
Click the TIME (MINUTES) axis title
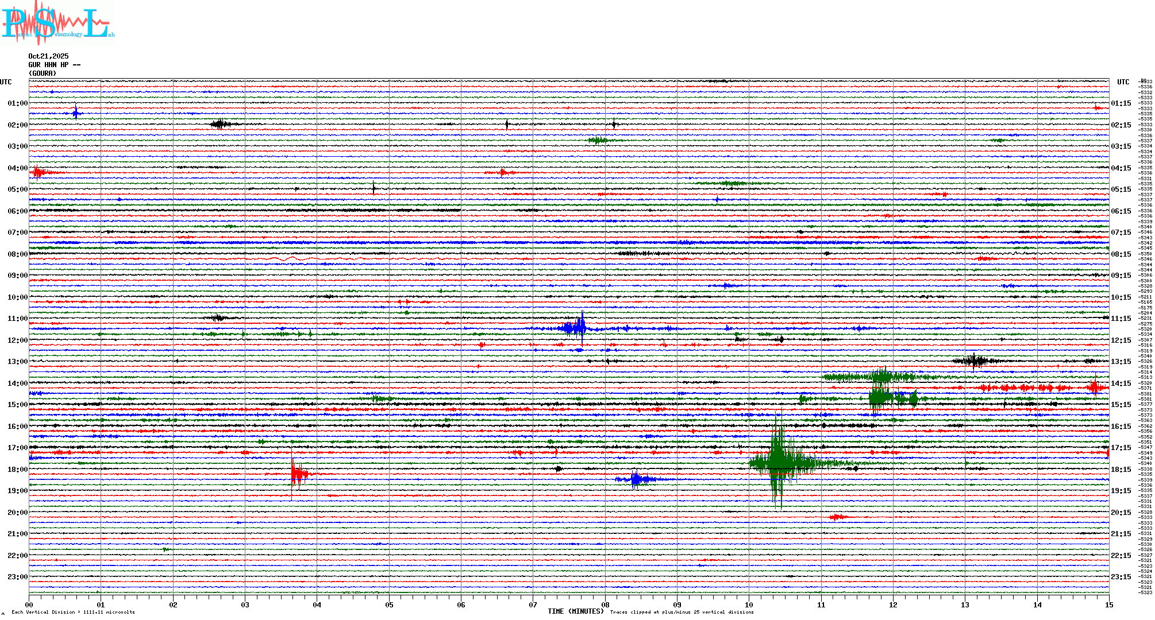tap(575, 611)
